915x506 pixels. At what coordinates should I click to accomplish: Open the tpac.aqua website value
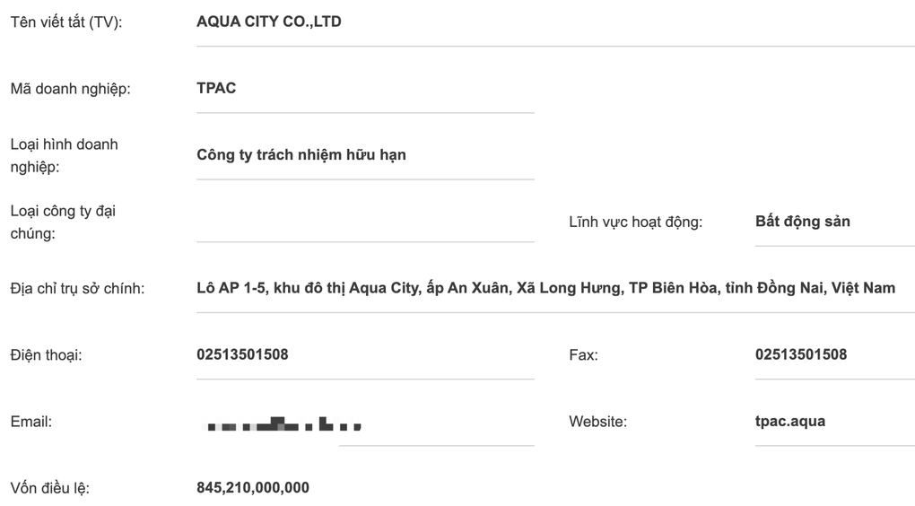pyautogui.click(x=790, y=422)
